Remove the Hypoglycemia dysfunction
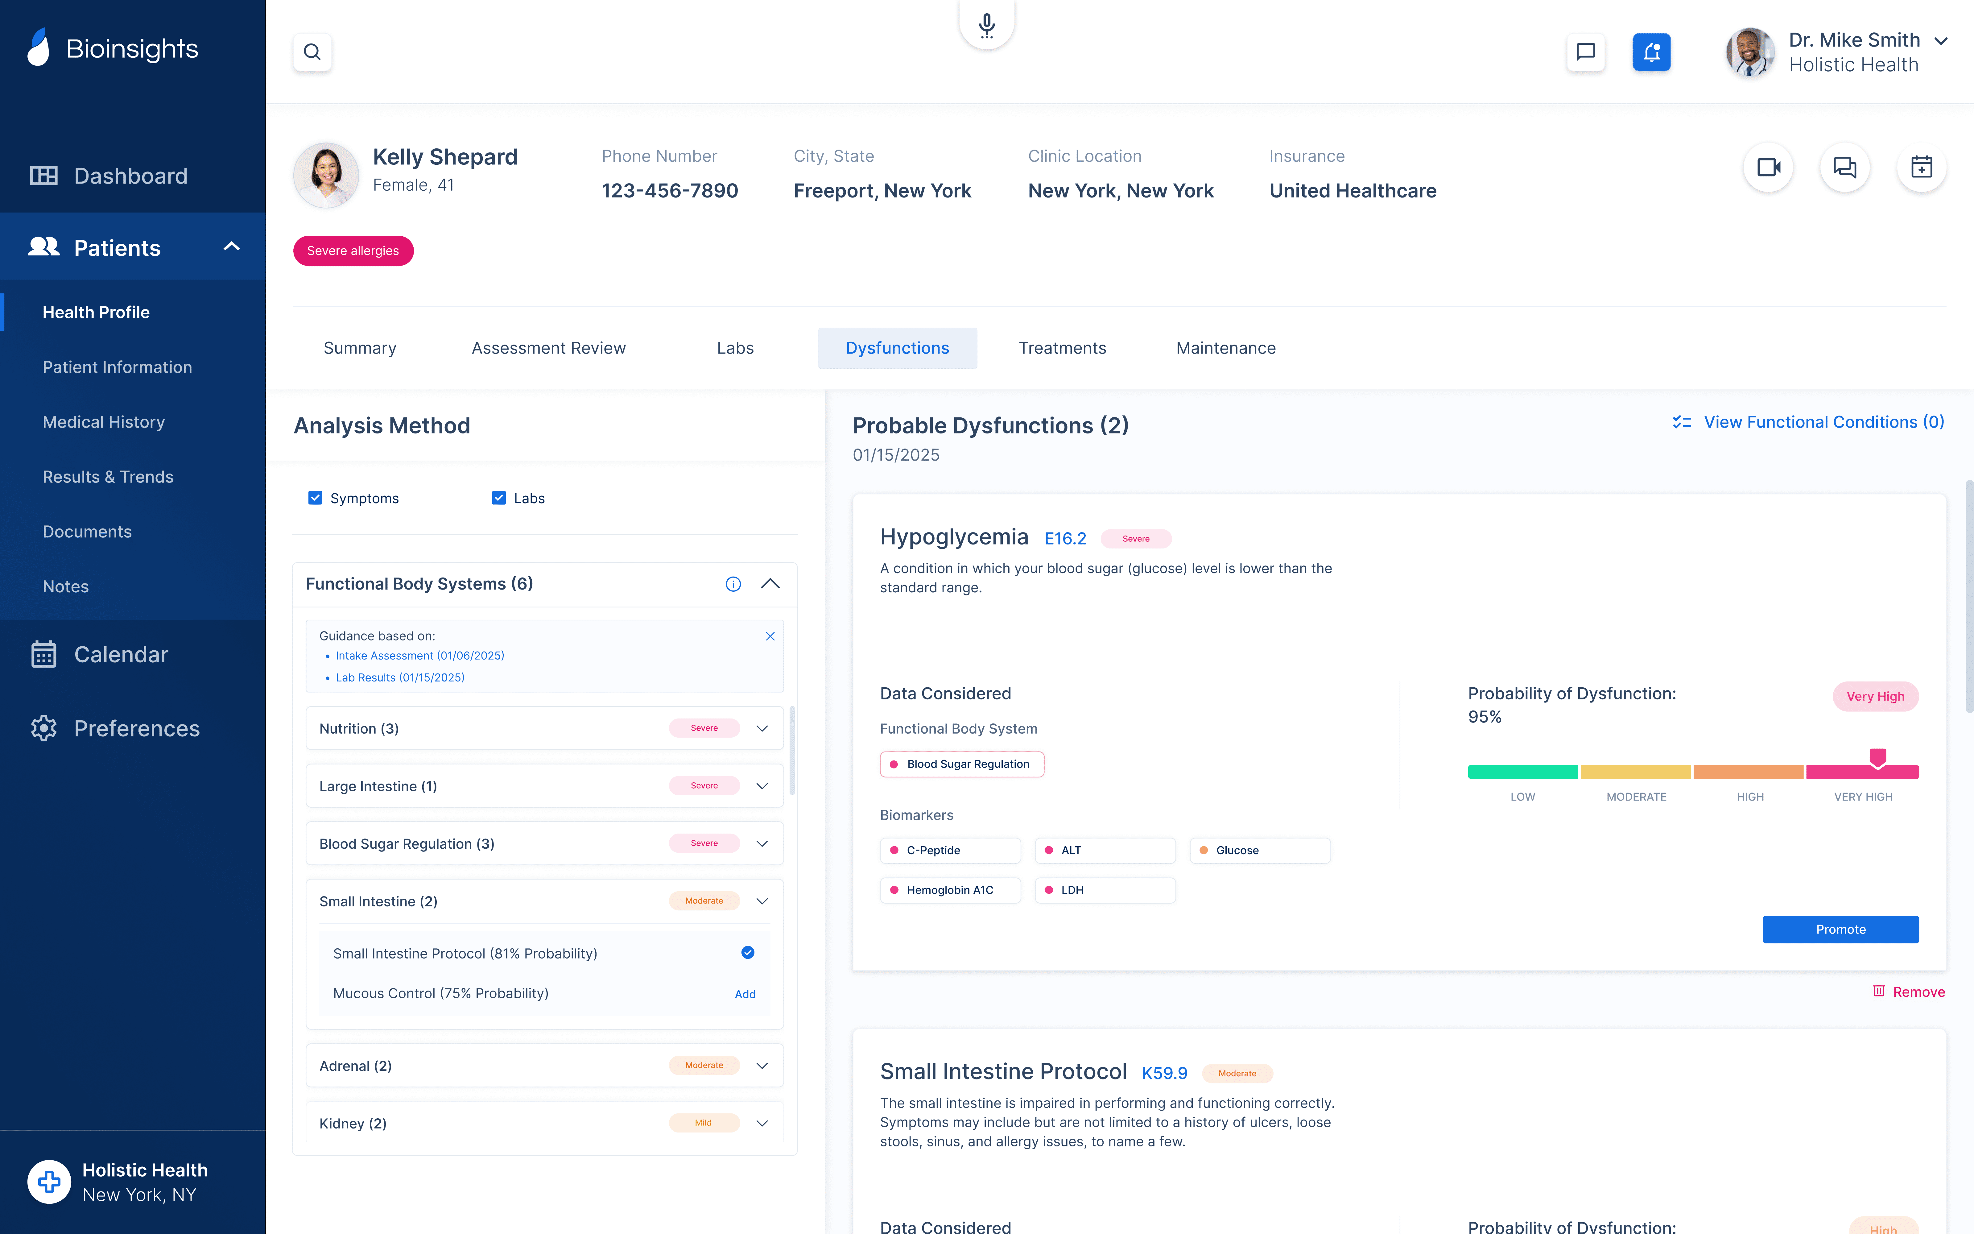The image size is (1974, 1234). pos(1909,992)
